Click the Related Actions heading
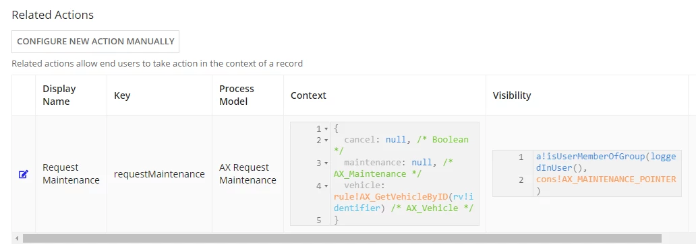The width and height of the screenshot is (696, 244). (53, 15)
